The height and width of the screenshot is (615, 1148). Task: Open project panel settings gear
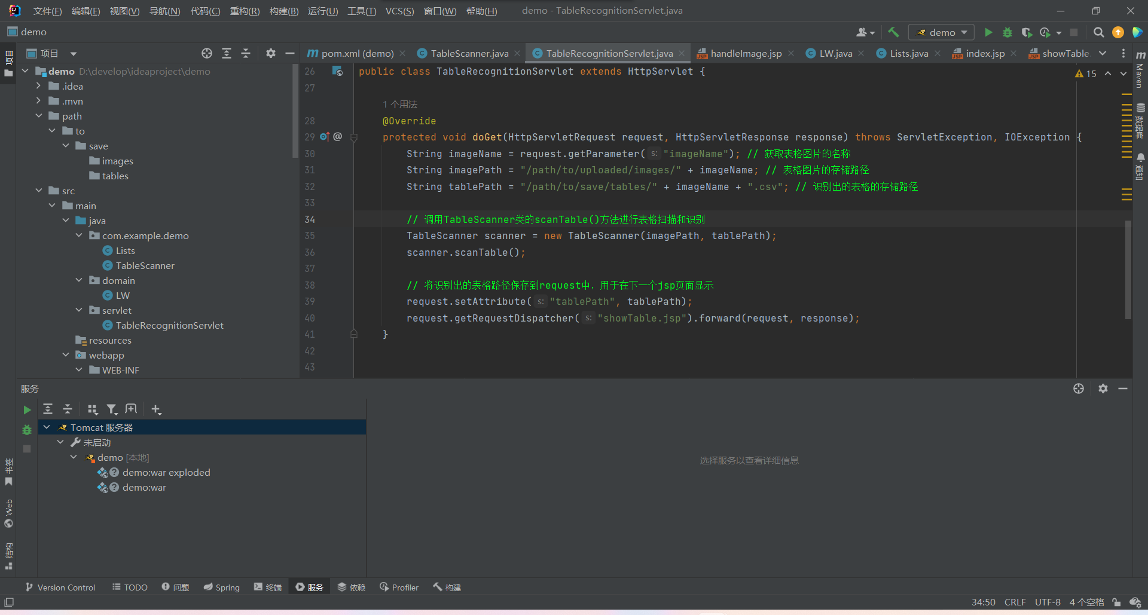[271, 53]
